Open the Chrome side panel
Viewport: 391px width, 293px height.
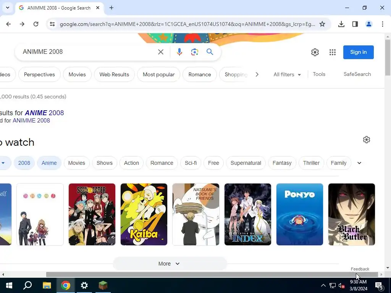(355, 24)
